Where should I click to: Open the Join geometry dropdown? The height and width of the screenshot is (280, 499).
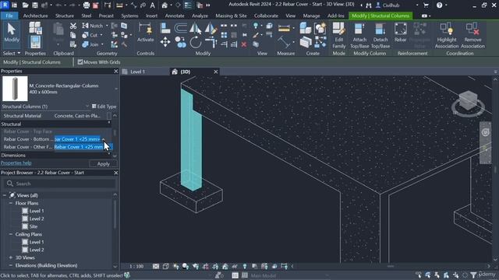(x=102, y=45)
